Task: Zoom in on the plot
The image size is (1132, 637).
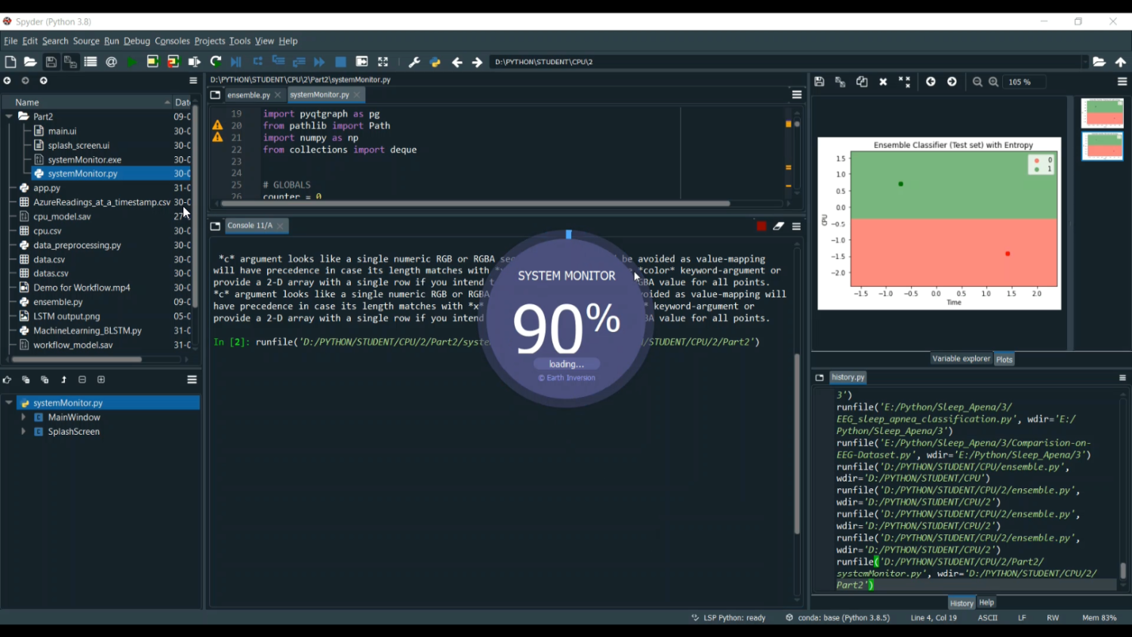Action: click(x=994, y=82)
